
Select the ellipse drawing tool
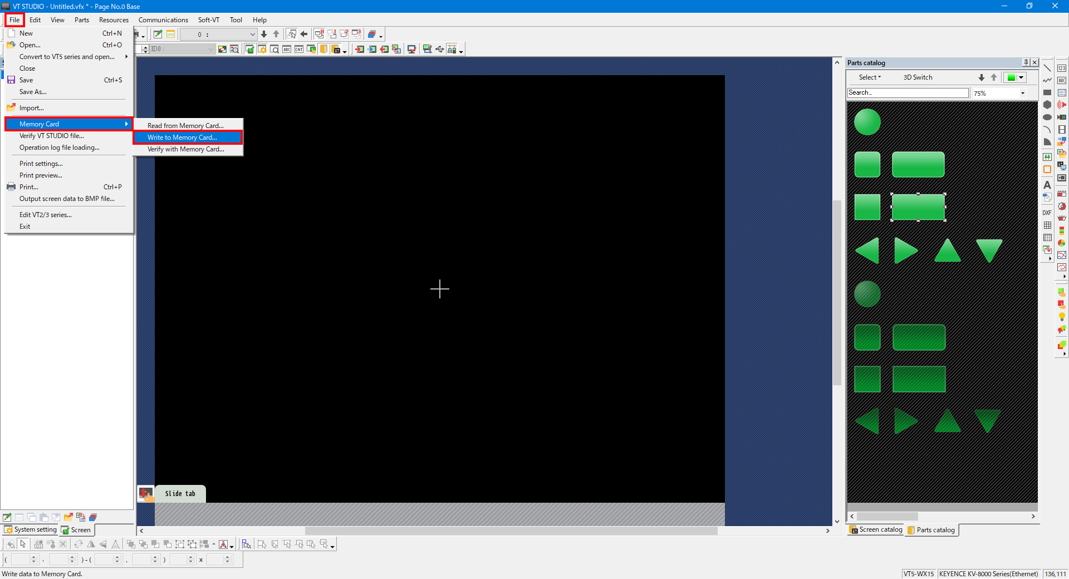pyautogui.click(x=1047, y=117)
